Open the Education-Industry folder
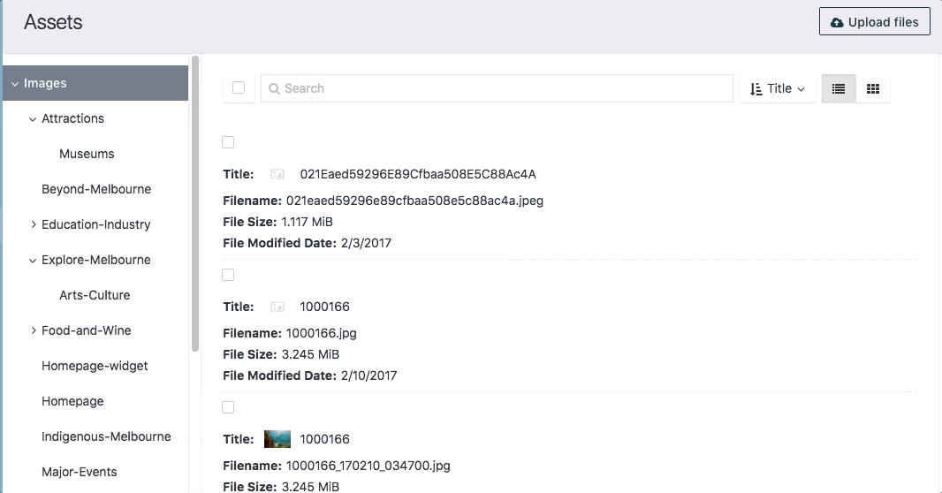This screenshot has height=493, width=942. [x=96, y=224]
